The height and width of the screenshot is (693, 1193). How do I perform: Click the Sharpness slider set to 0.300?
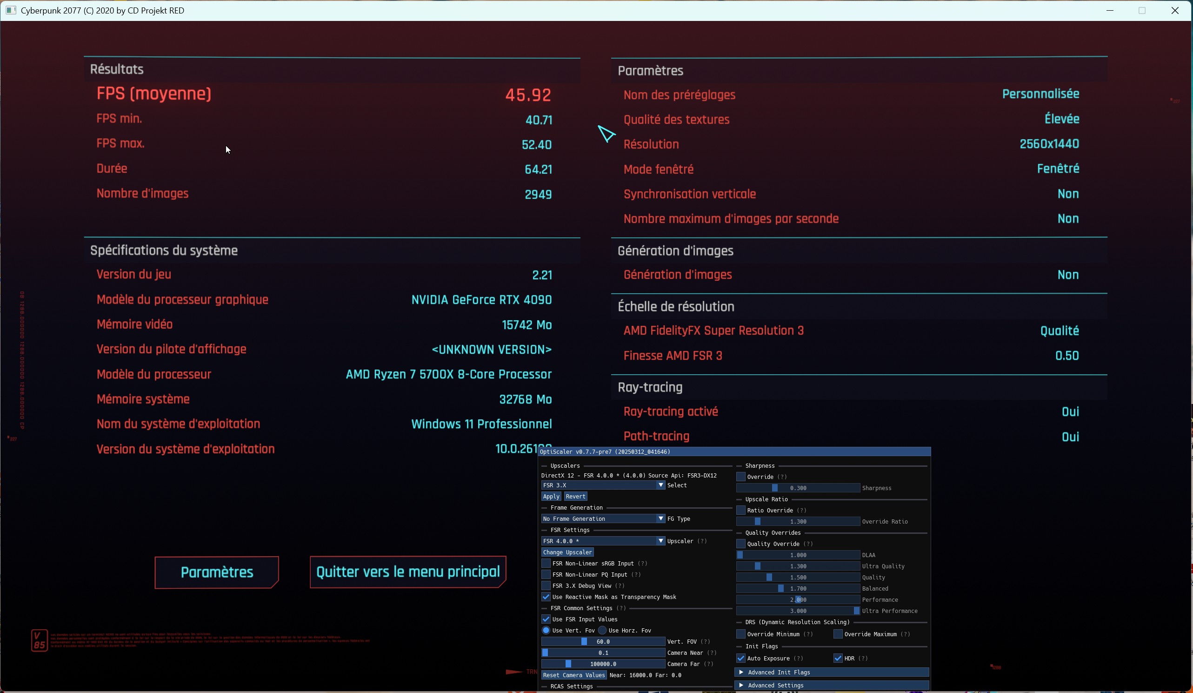(798, 488)
